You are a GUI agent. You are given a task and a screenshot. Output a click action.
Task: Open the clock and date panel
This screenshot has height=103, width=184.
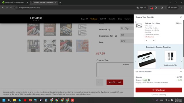point(178,100)
